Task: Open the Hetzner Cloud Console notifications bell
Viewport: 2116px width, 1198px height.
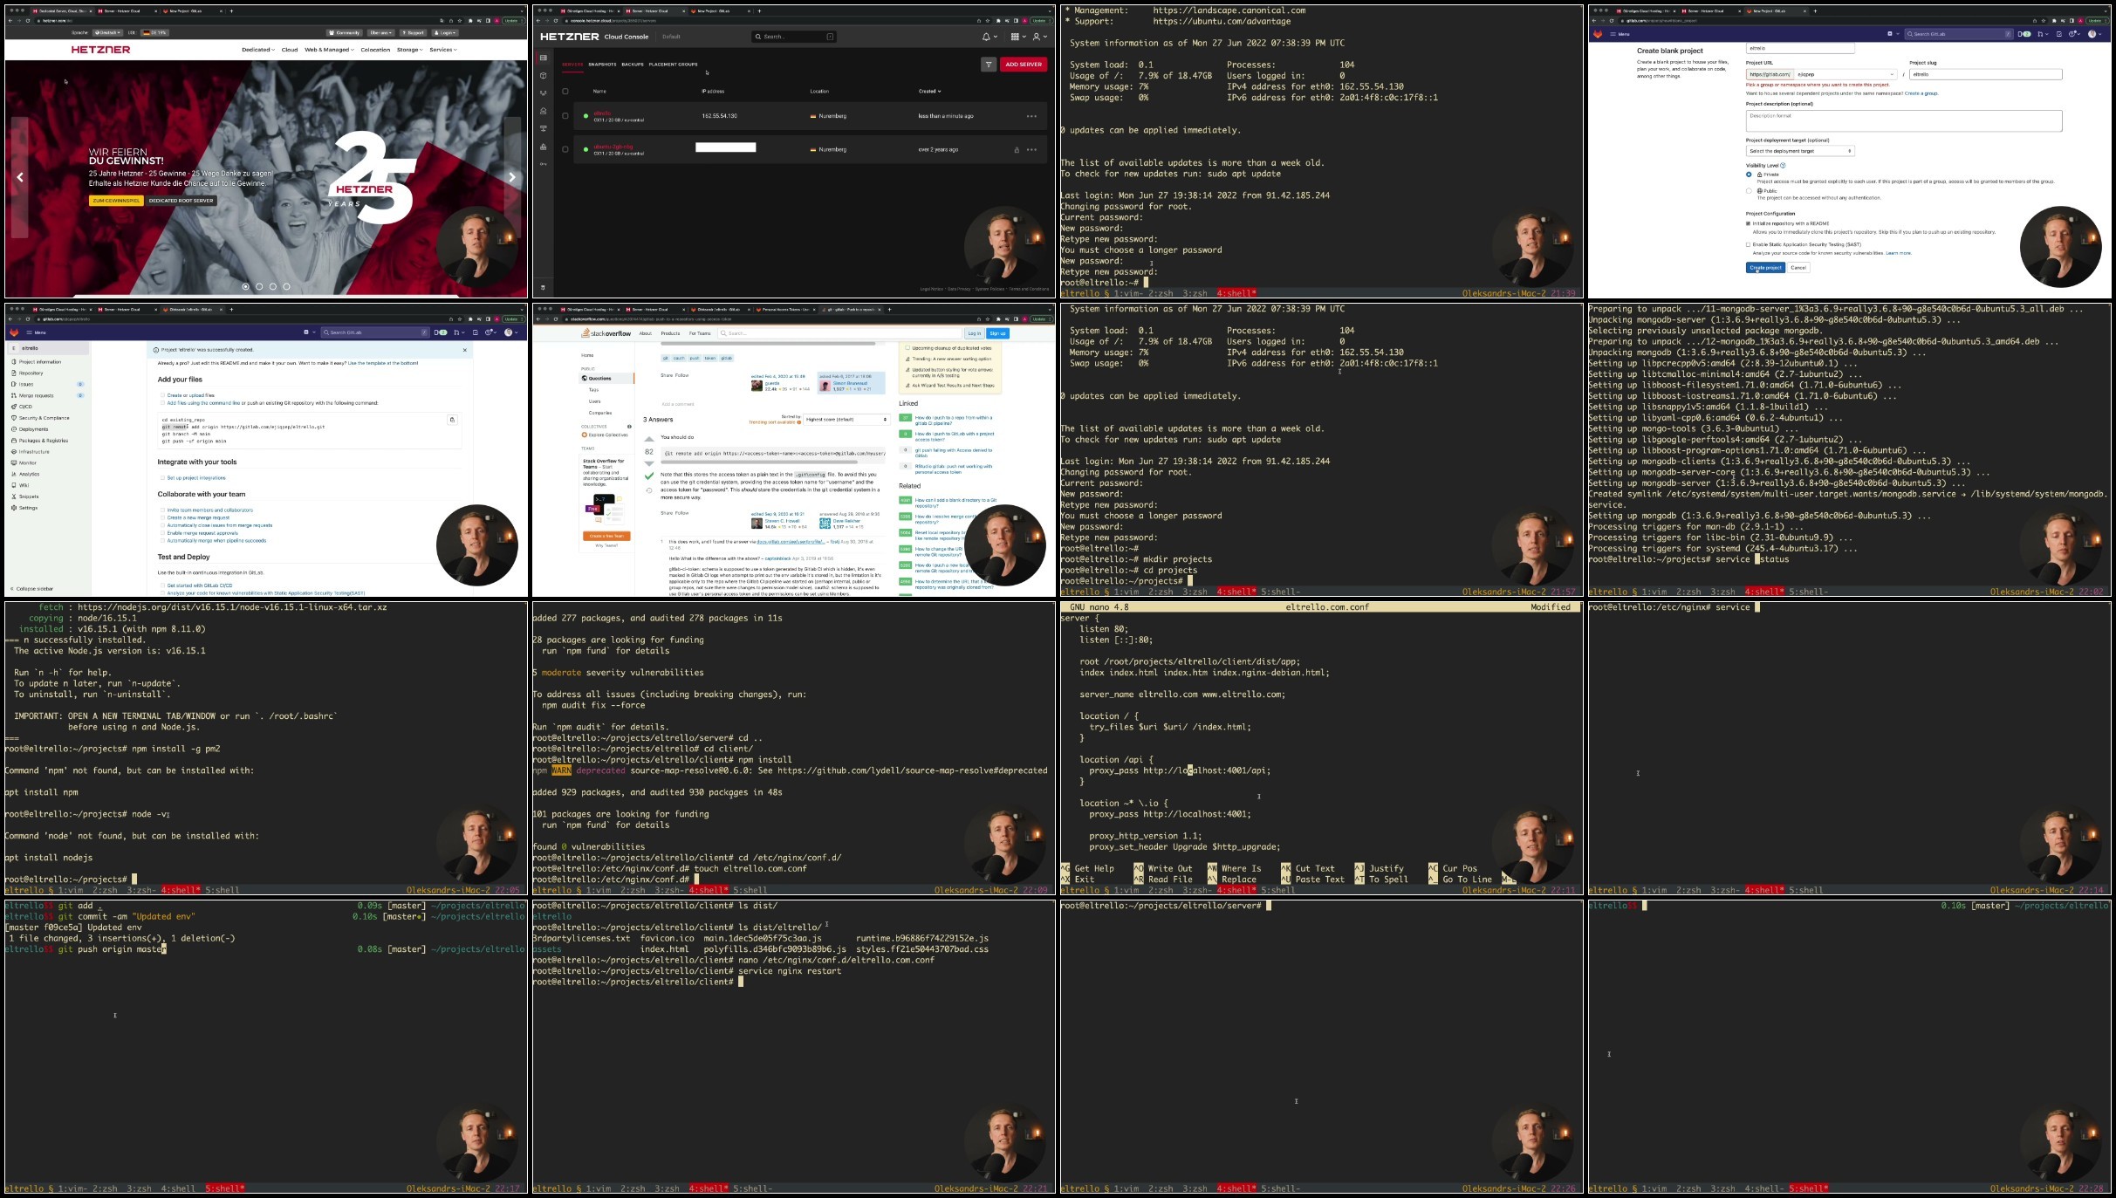Action: [x=986, y=37]
